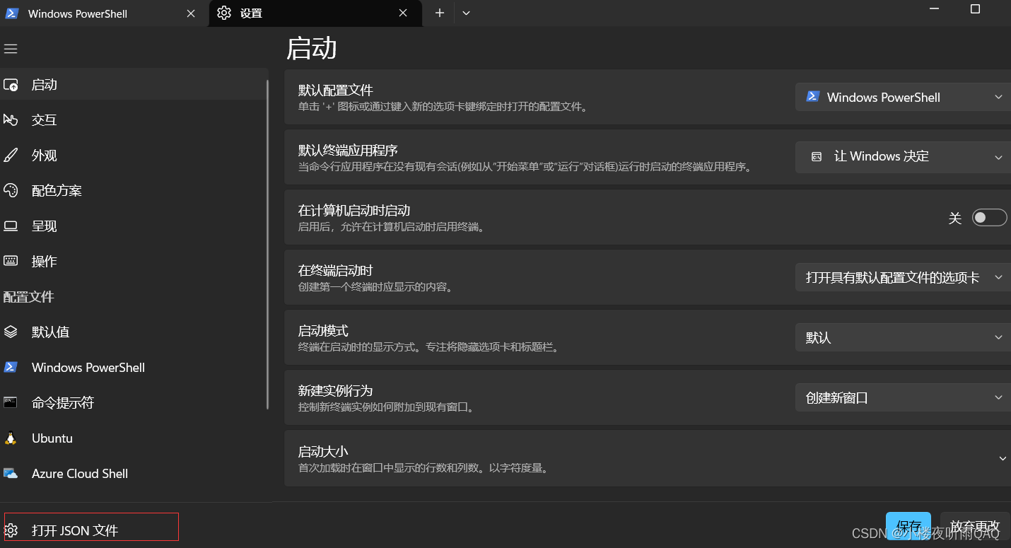1011x548 pixels.
Task: Click the gear icon on 设置 tab
Action: [x=224, y=13]
